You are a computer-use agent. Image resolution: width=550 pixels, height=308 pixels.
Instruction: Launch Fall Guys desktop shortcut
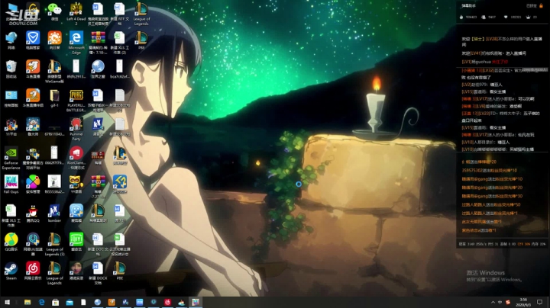coord(11,184)
